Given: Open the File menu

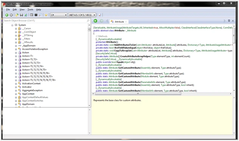Looking at the screenshot, I should [x=8, y=9].
